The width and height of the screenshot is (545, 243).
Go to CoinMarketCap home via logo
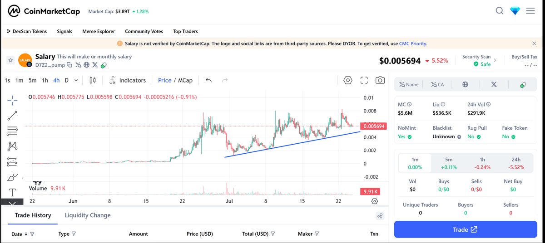click(x=45, y=11)
